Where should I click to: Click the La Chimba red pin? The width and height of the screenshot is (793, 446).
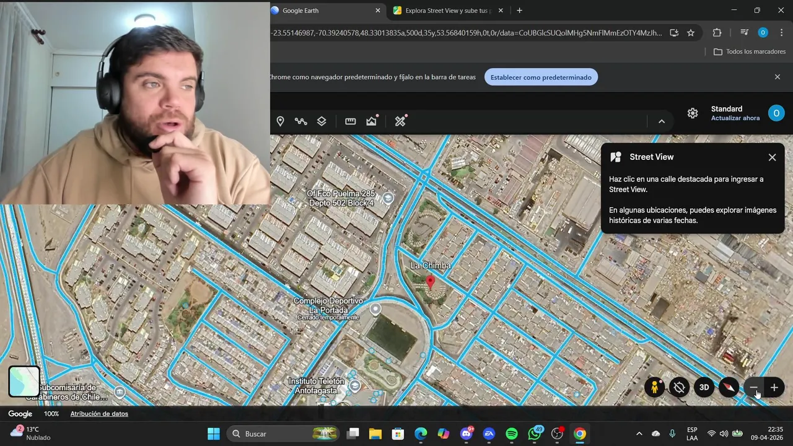pyautogui.click(x=431, y=283)
